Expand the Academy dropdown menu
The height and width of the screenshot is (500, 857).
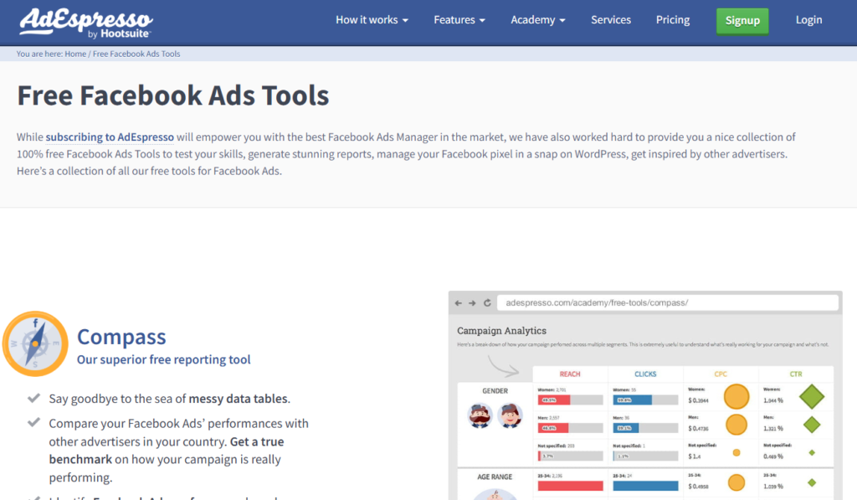point(538,20)
